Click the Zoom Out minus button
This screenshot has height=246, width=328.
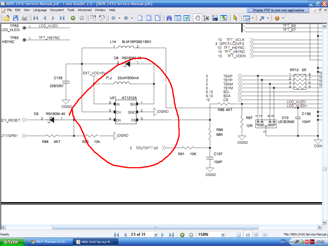114,18
